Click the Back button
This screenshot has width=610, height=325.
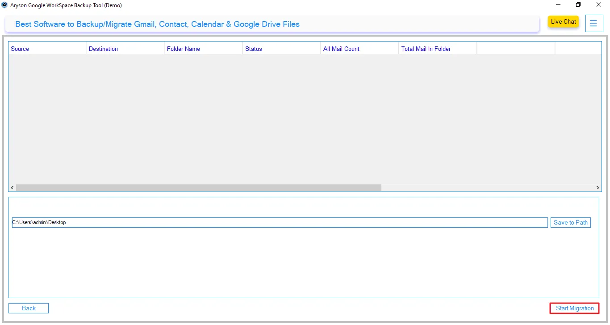28,308
